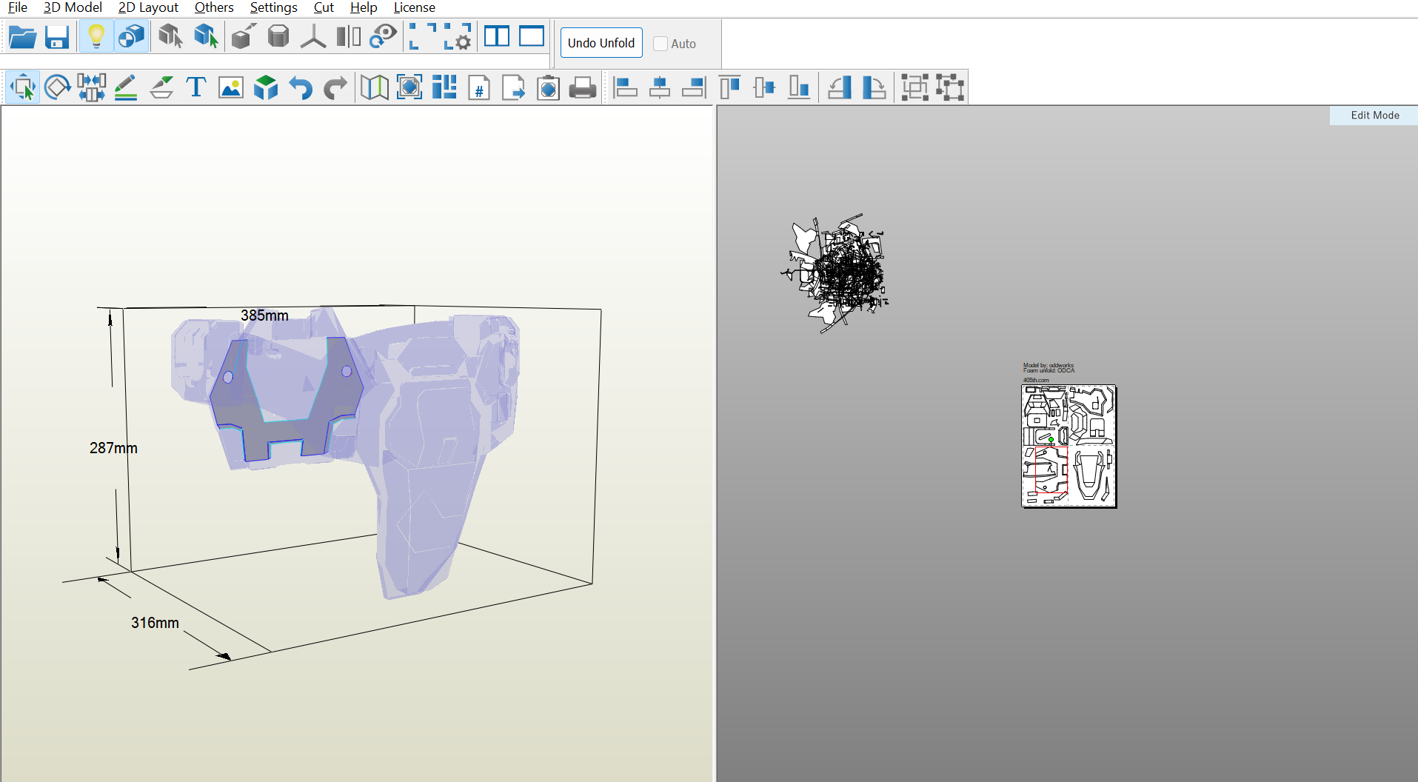
Task: Toggle the single-pane window view
Action: [532, 37]
